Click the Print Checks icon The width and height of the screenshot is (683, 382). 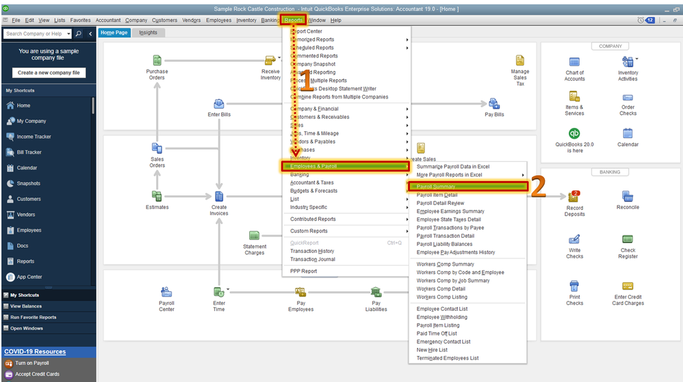(574, 286)
